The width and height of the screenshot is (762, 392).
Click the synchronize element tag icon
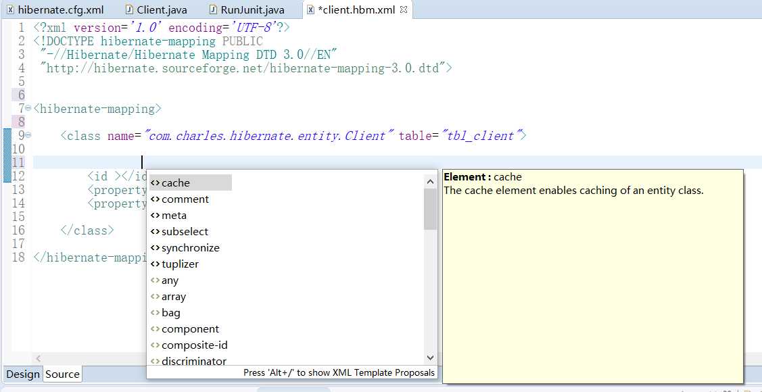pyautogui.click(x=155, y=248)
